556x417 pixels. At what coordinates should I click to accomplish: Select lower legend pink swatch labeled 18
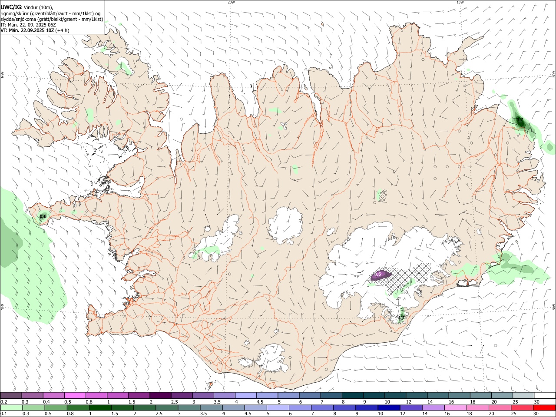tap(478, 407)
